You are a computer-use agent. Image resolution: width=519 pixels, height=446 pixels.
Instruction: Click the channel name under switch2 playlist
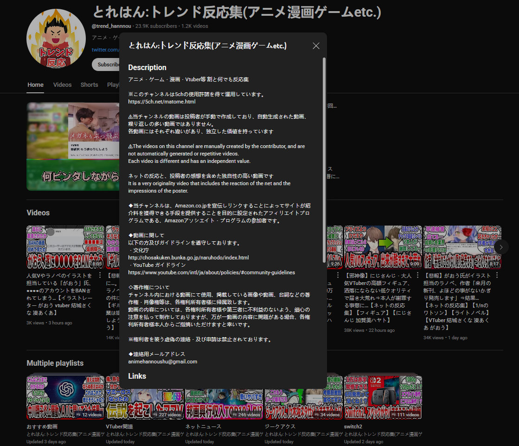(383, 434)
